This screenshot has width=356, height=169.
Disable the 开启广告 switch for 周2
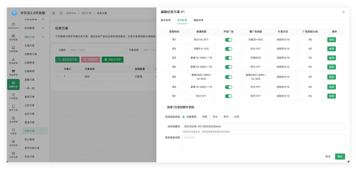click(228, 49)
